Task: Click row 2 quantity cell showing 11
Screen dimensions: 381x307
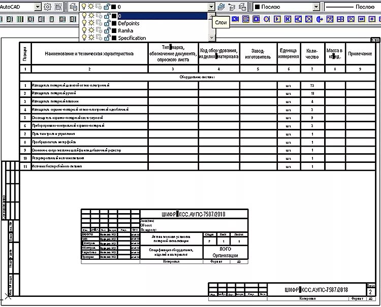Action: coord(312,93)
